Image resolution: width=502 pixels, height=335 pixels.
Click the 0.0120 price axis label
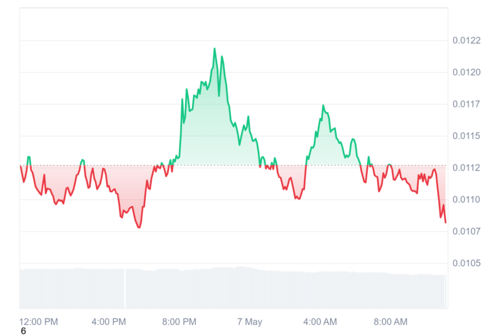click(x=466, y=73)
